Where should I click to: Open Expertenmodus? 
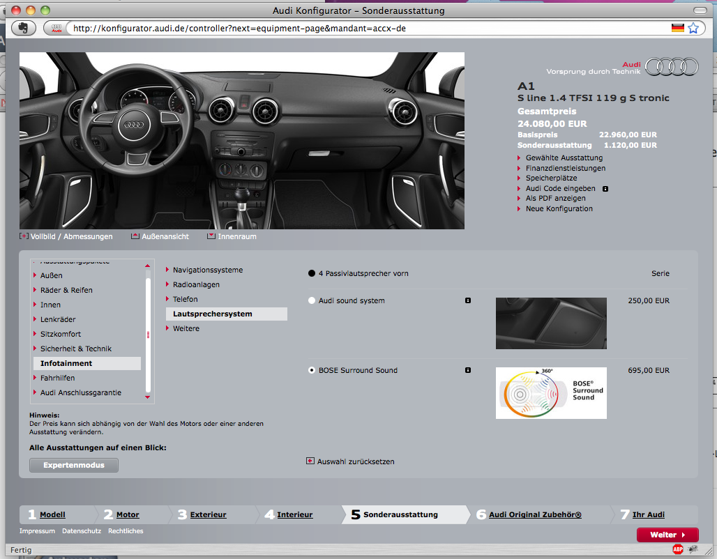[74, 466]
